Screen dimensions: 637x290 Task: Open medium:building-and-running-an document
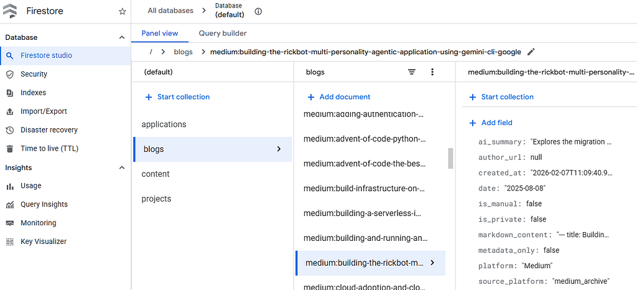click(371, 238)
